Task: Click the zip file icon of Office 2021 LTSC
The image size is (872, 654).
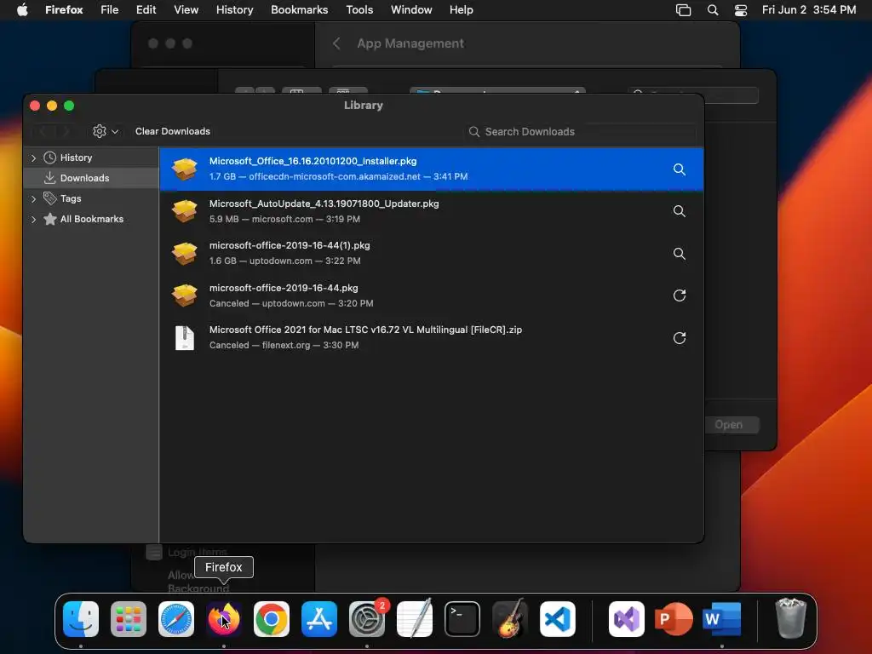Action: (x=185, y=337)
